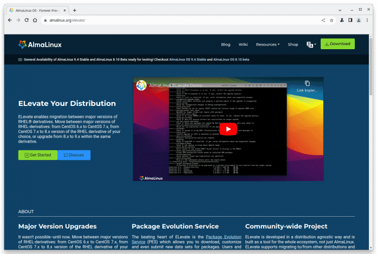Open the Package Evolution Service link
This screenshot has width=377, height=254.
coord(186,239)
